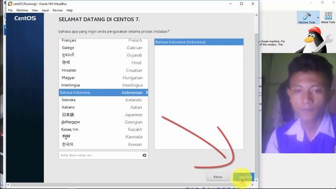Click Global Tools icon in VirtualBox Manager
This screenshot has height=189, width=336.
328,17
